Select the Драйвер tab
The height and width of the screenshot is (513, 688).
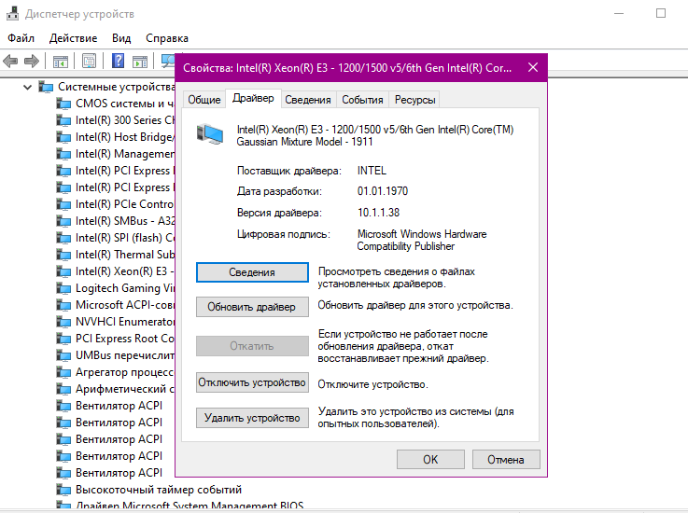253,98
